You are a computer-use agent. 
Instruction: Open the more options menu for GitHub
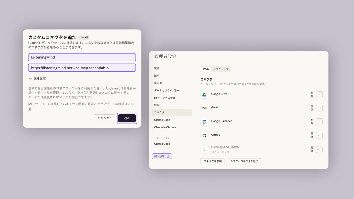click(319, 135)
